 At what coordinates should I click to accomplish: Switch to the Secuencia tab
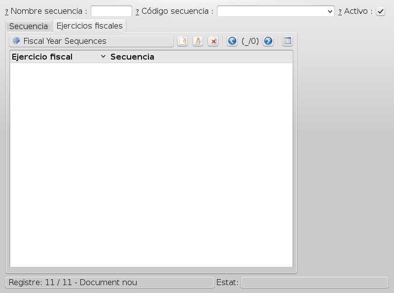[x=29, y=26]
